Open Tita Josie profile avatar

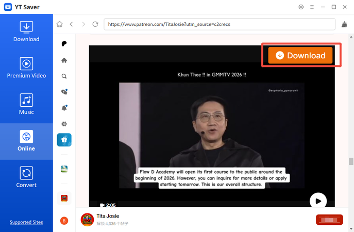[87, 220]
